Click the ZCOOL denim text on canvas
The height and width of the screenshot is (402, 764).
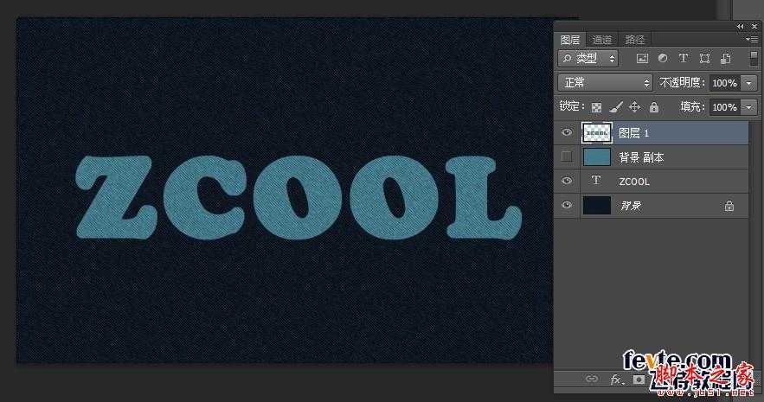point(299,197)
